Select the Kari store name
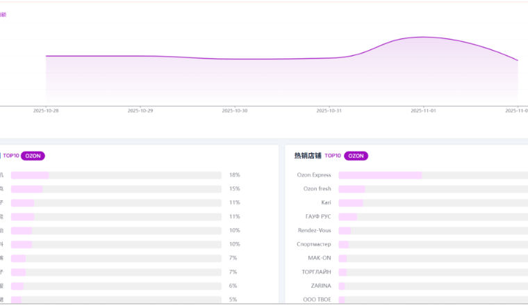This screenshot has height=306, width=528. [x=326, y=202]
